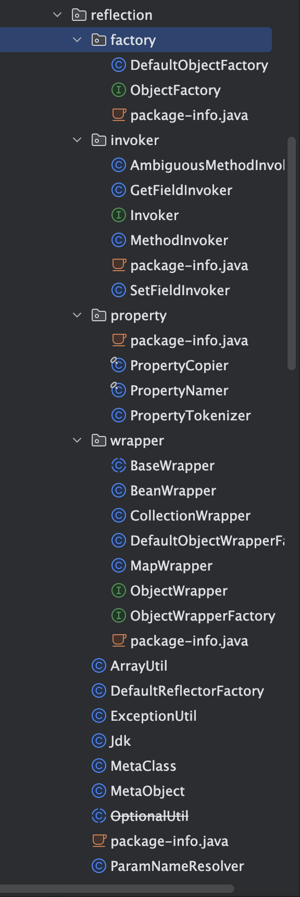Click the DefaultObjectFactory class icon

click(119, 65)
